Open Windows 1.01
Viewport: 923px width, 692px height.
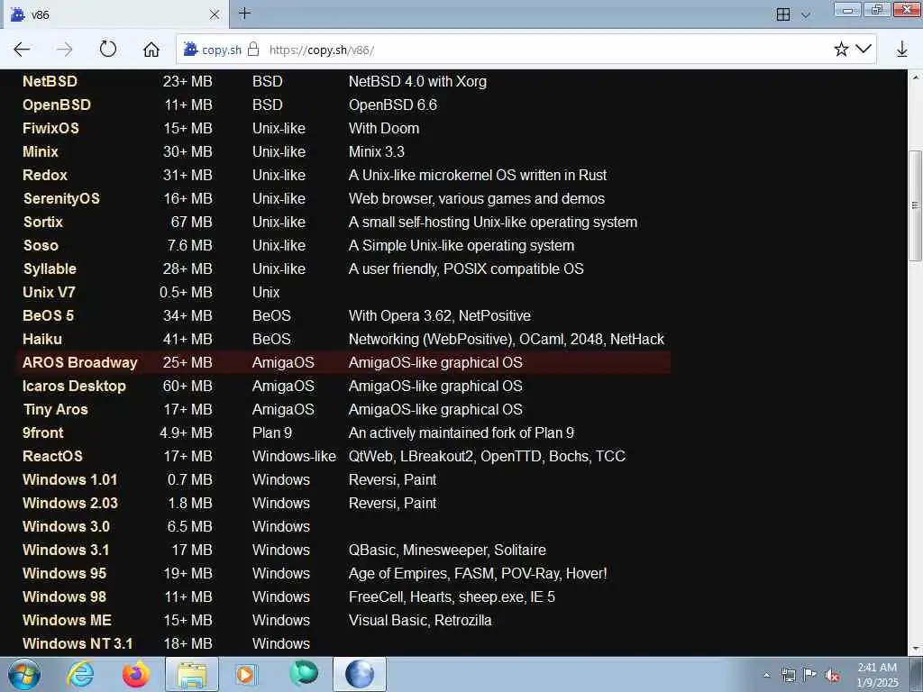70,479
